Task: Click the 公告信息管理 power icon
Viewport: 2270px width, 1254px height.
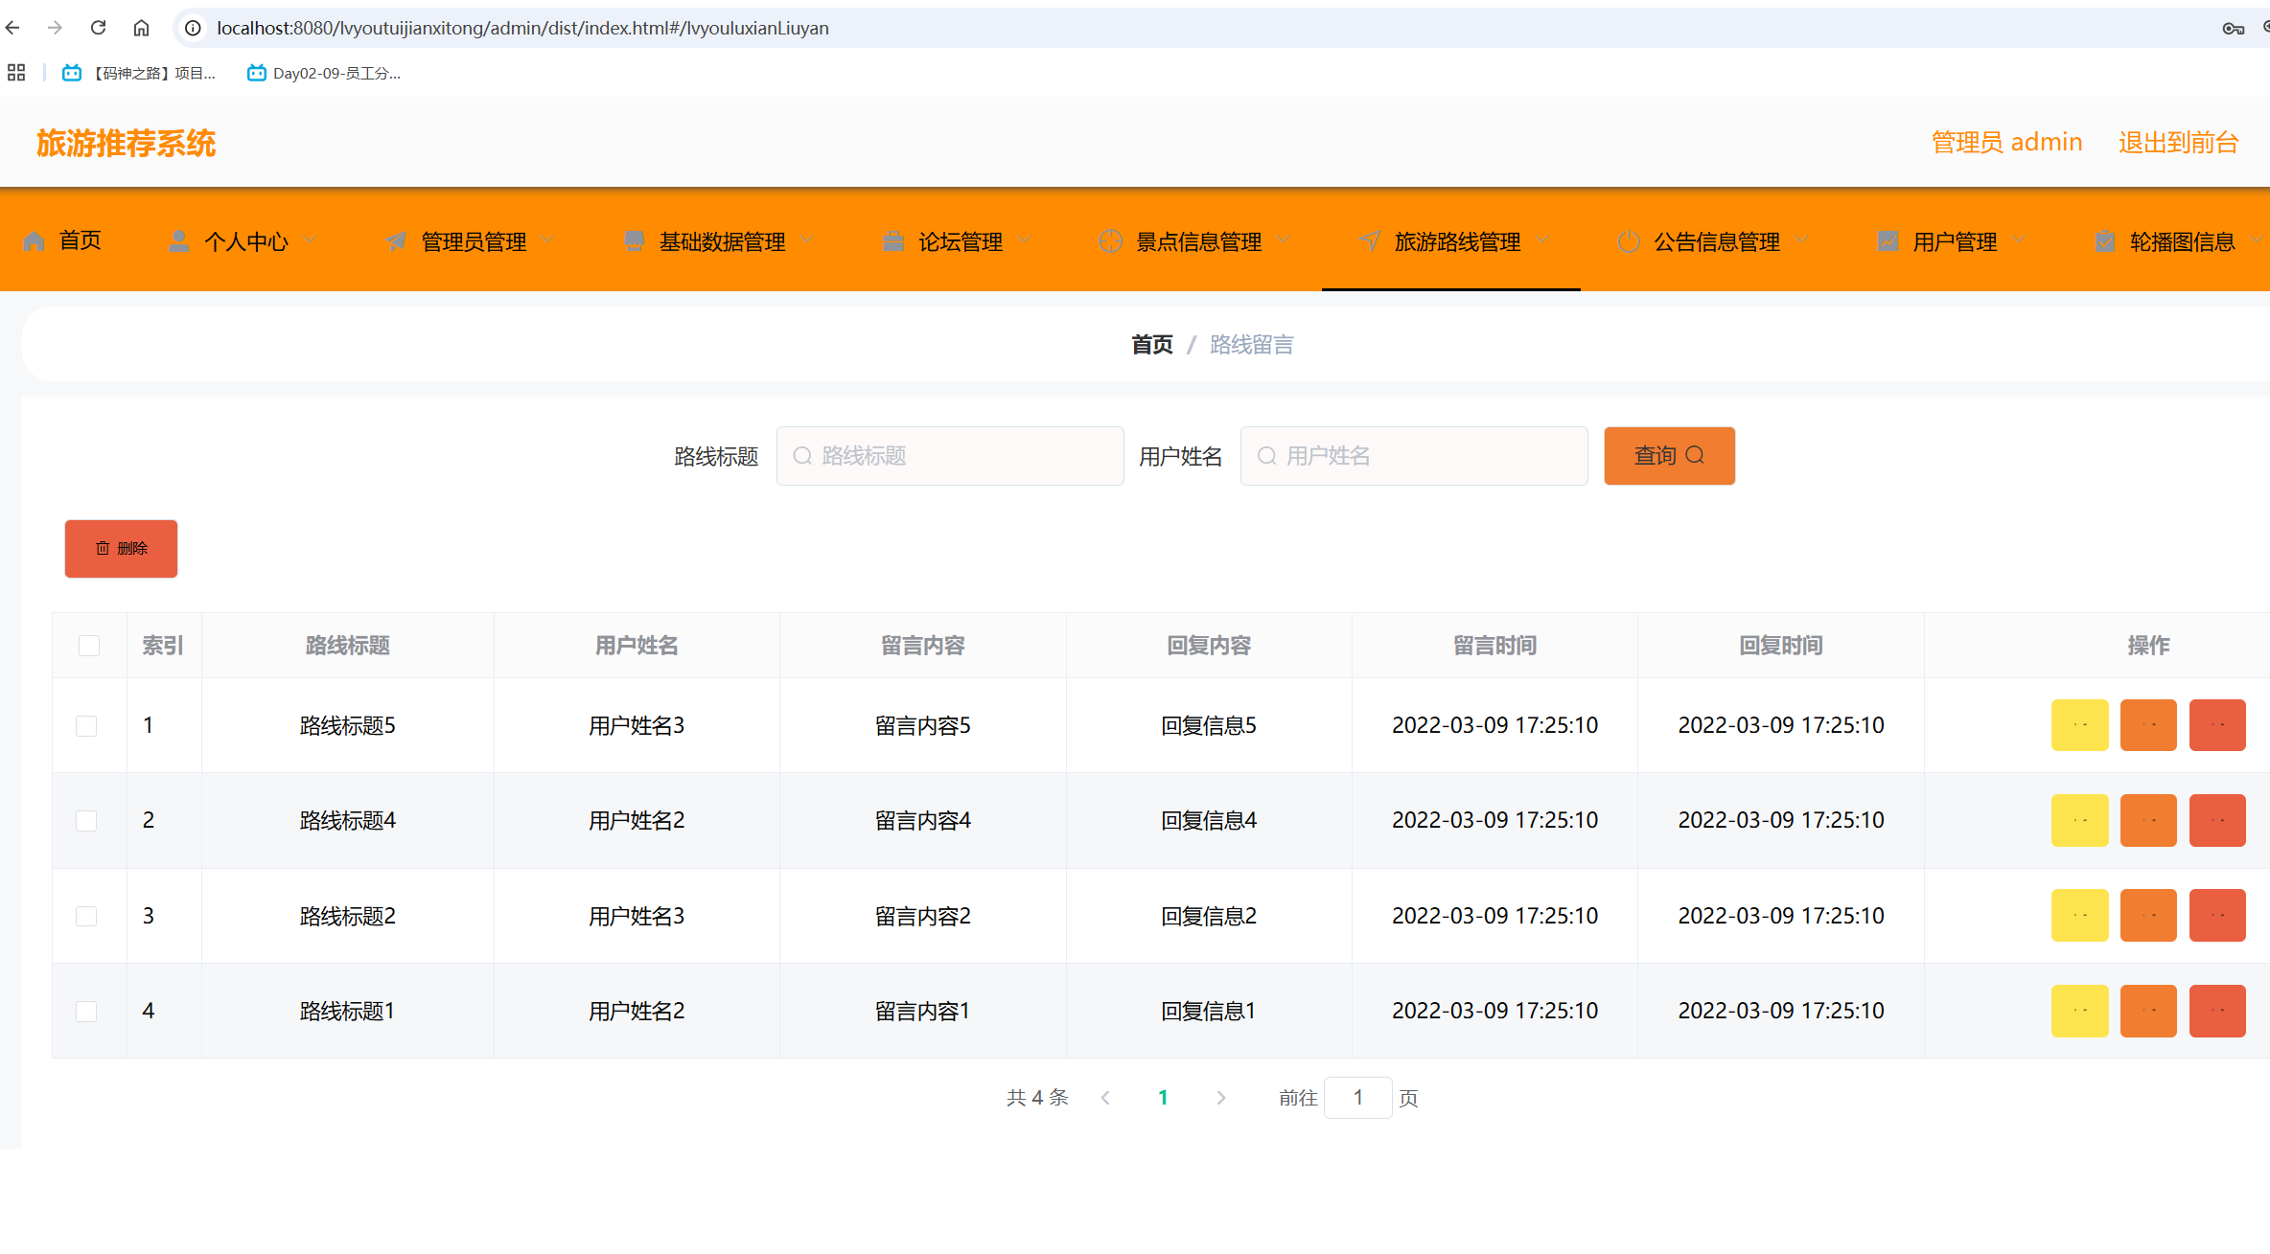Action: tap(1629, 241)
